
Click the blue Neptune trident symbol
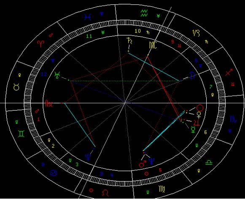click(x=151, y=161)
